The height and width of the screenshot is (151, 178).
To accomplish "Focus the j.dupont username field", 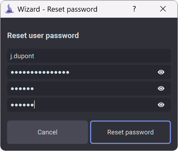I will pyautogui.click(x=89, y=56).
